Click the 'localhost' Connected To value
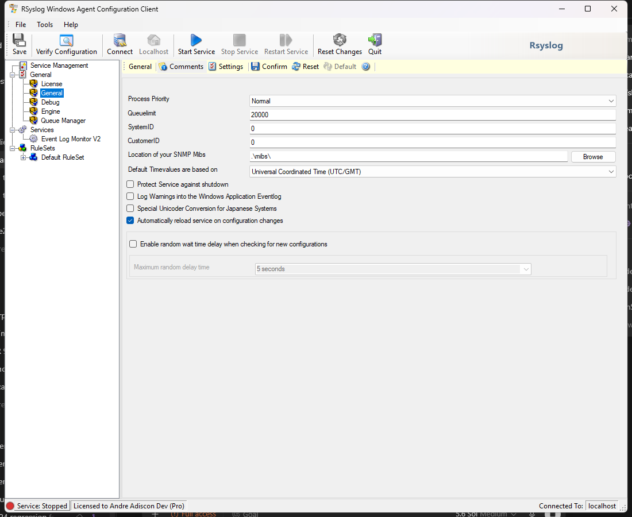The image size is (632, 517). click(602, 506)
